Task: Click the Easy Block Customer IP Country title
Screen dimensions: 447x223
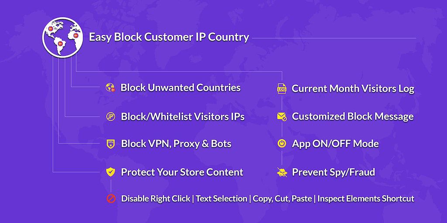Action: 169,37
